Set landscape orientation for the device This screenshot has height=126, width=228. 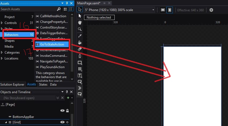163,10
